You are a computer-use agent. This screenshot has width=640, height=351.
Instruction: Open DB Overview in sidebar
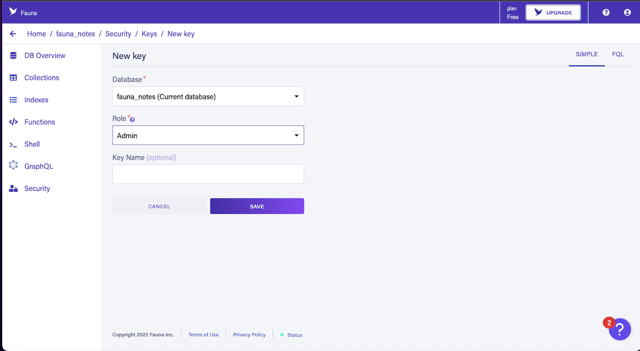(45, 56)
